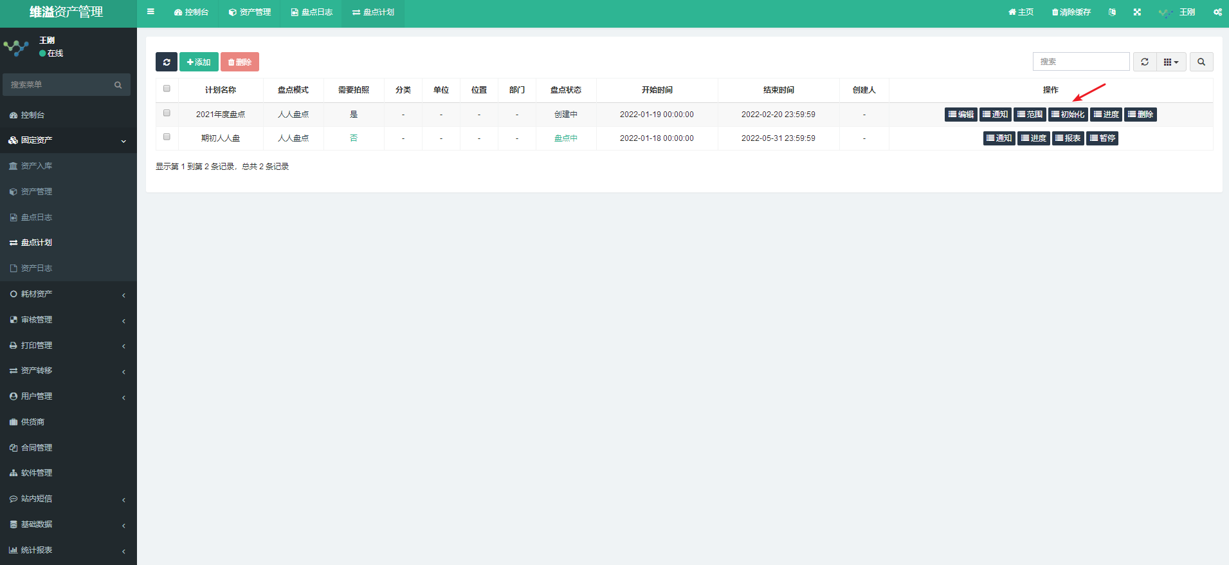Expand the 耗材资产 sidebar menu
Viewport: 1229px width, 565px height.
68,294
